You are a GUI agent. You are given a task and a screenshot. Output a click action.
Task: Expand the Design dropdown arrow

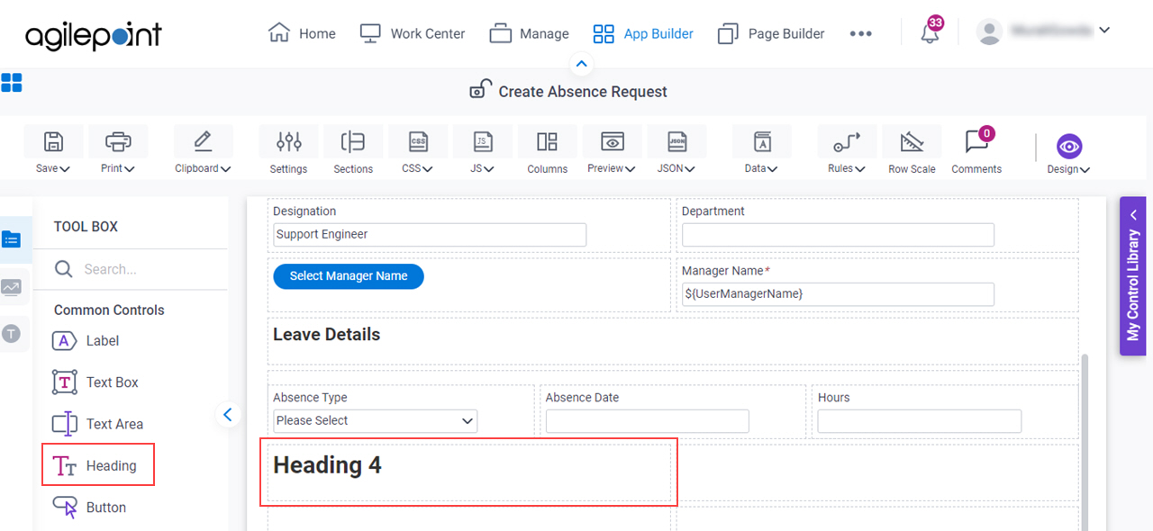point(1085,170)
